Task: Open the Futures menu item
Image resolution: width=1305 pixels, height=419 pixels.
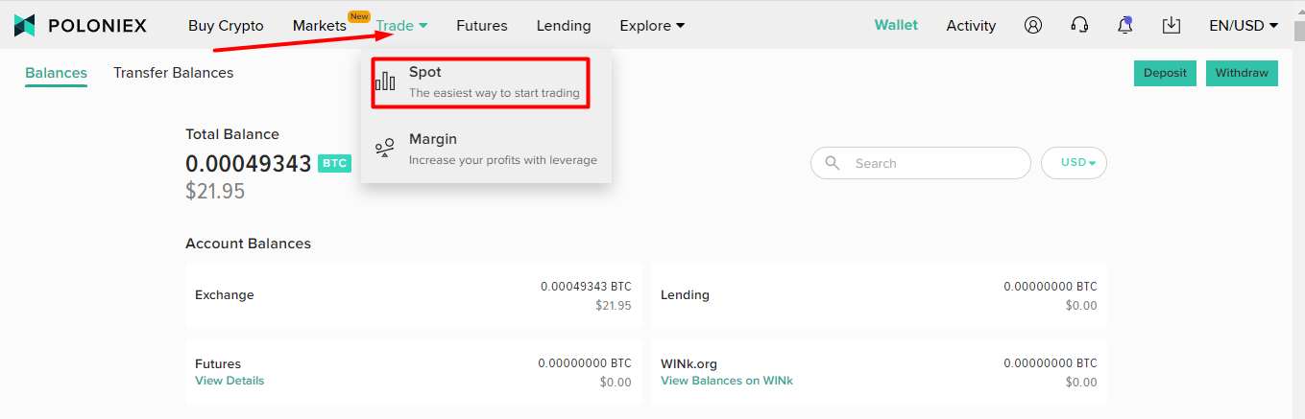Action: point(482,26)
